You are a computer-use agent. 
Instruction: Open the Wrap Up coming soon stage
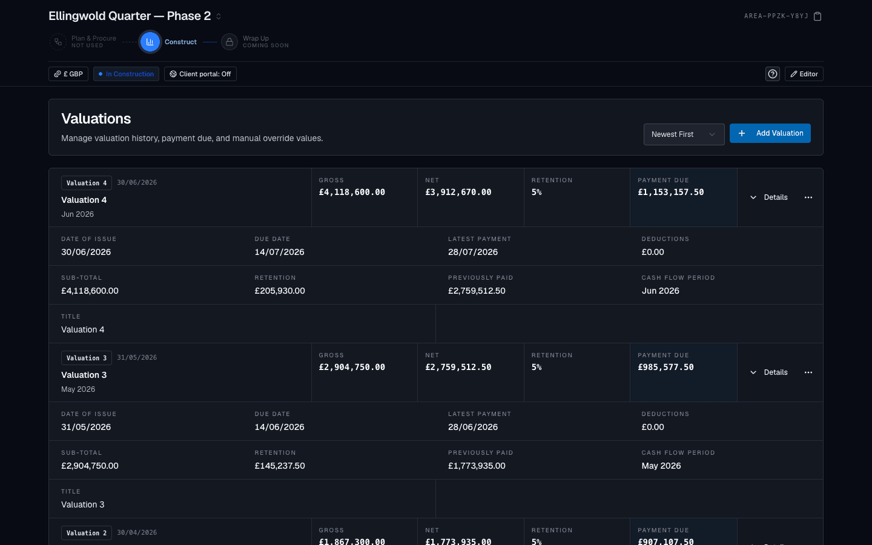pyautogui.click(x=266, y=42)
